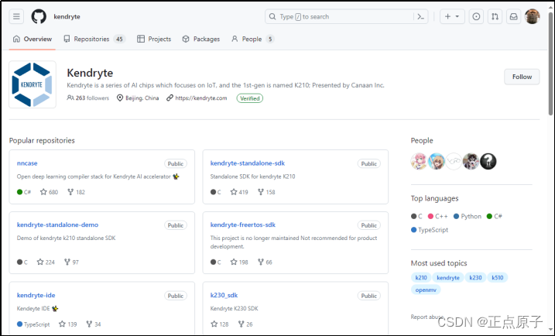Switch to the Projects tab
The width and height of the screenshot is (555, 336).
154,39
